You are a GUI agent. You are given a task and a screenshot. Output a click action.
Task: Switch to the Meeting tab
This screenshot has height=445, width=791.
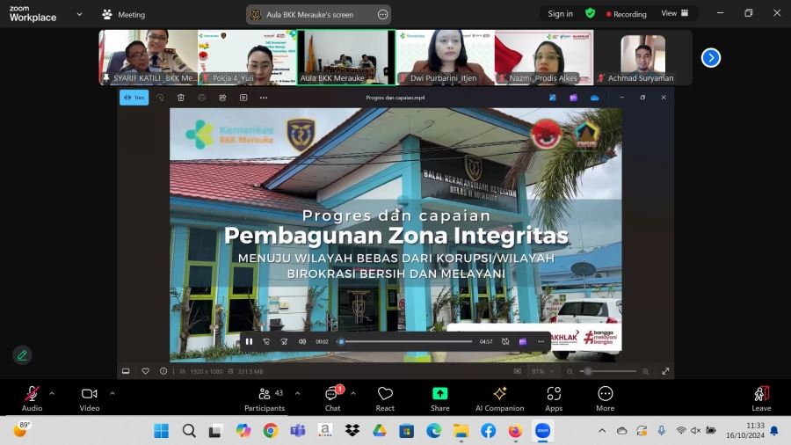point(123,15)
